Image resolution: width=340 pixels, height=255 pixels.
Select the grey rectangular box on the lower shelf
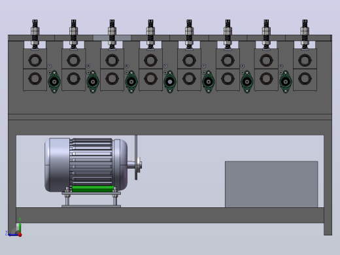271,184
